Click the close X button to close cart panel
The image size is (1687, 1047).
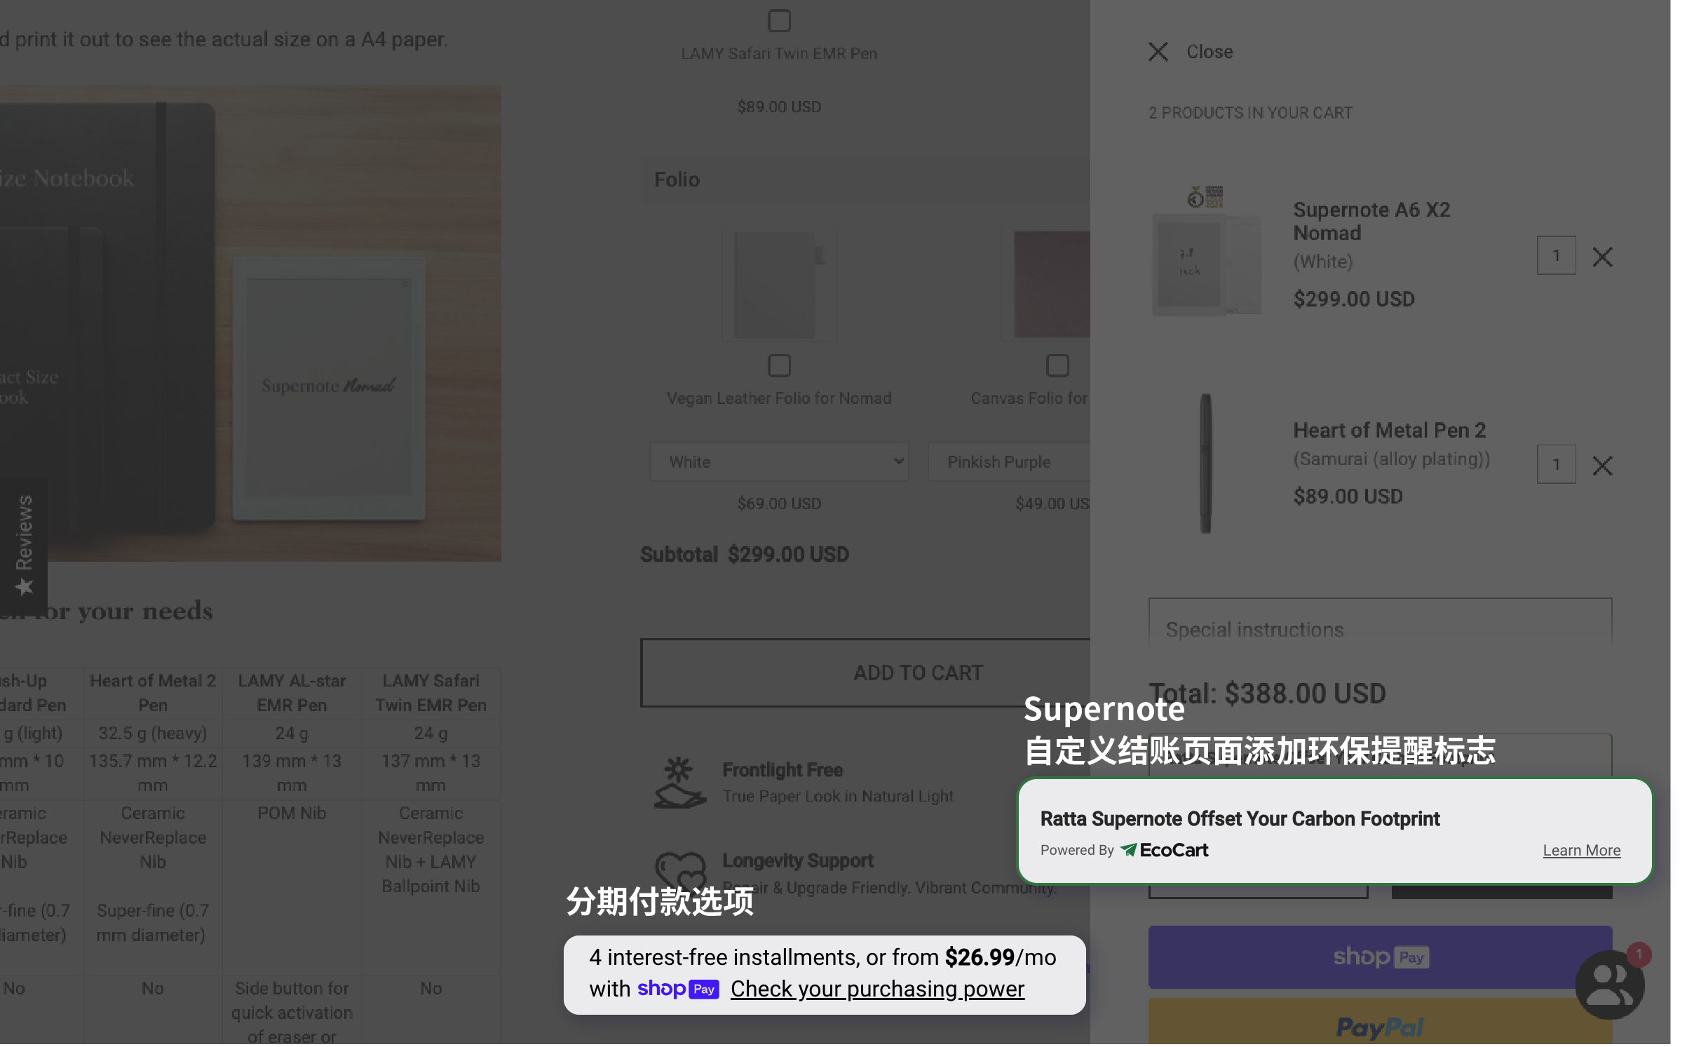[x=1159, y=52]
